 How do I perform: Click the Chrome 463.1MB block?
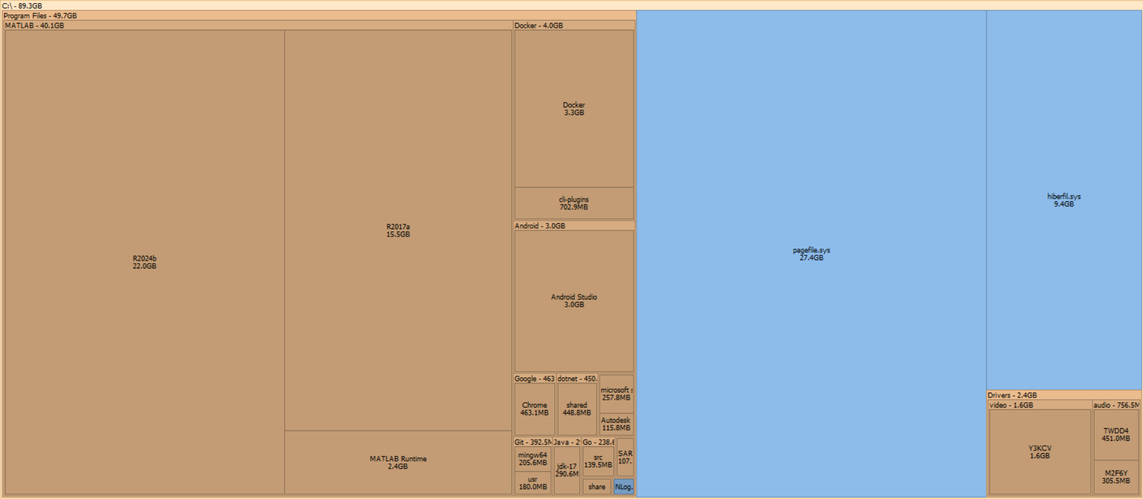[534, 409]
